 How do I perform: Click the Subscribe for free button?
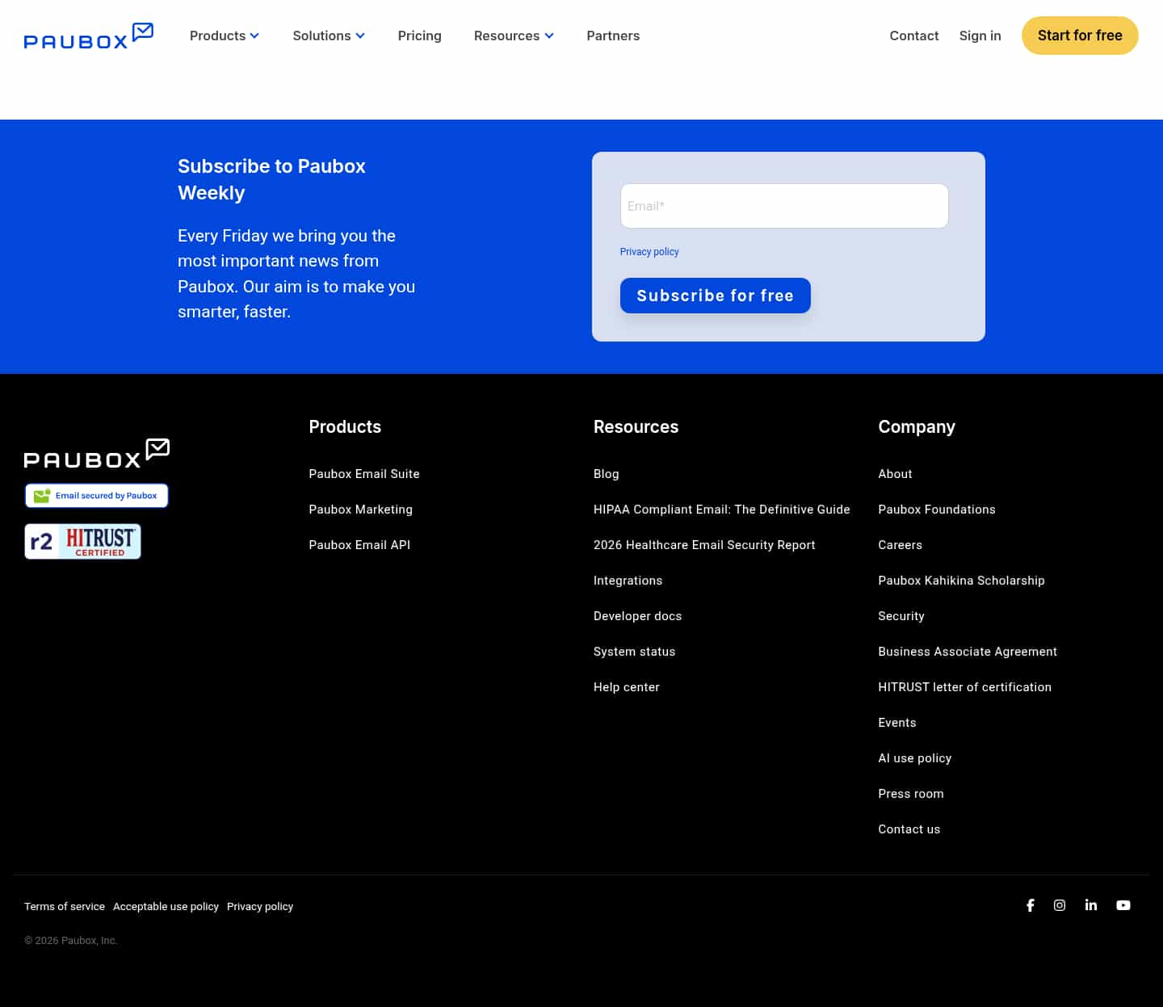point(716,296)
